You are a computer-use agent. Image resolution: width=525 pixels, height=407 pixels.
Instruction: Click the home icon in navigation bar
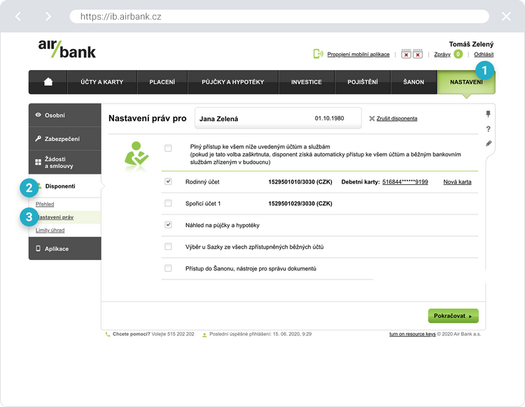48,82
